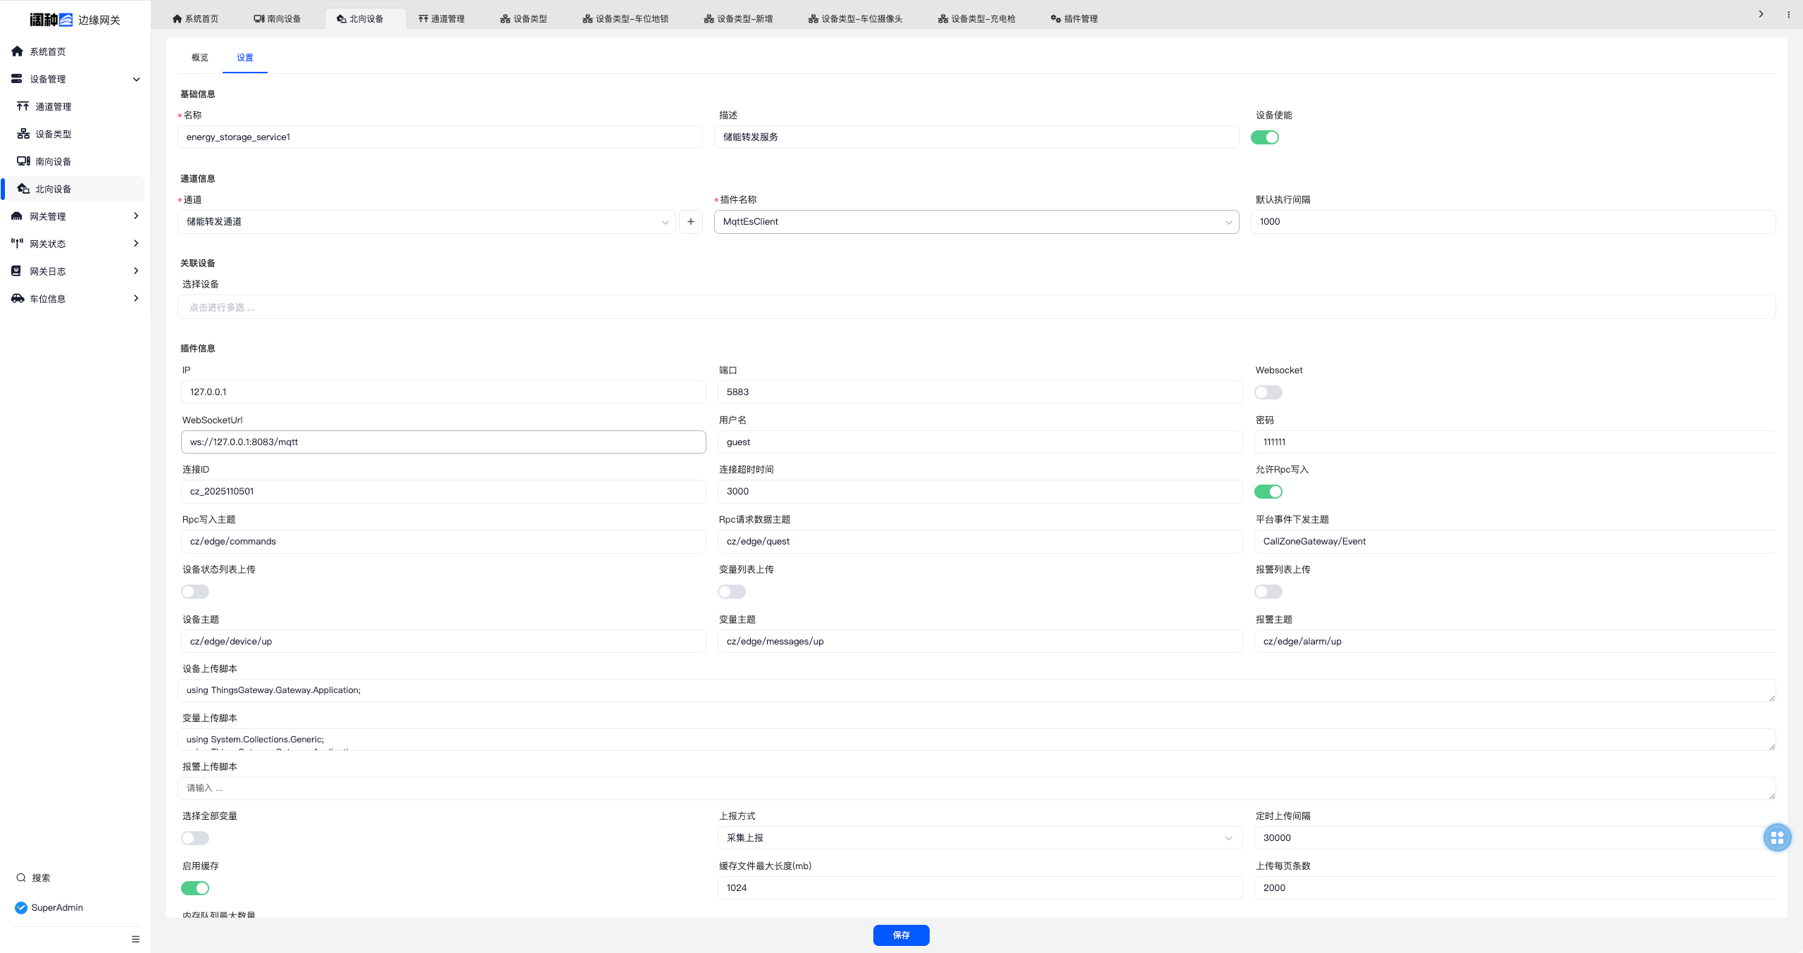
Task: Open the 插件名称 MqttEsClient dropdown
Action: tap(975, 221)
